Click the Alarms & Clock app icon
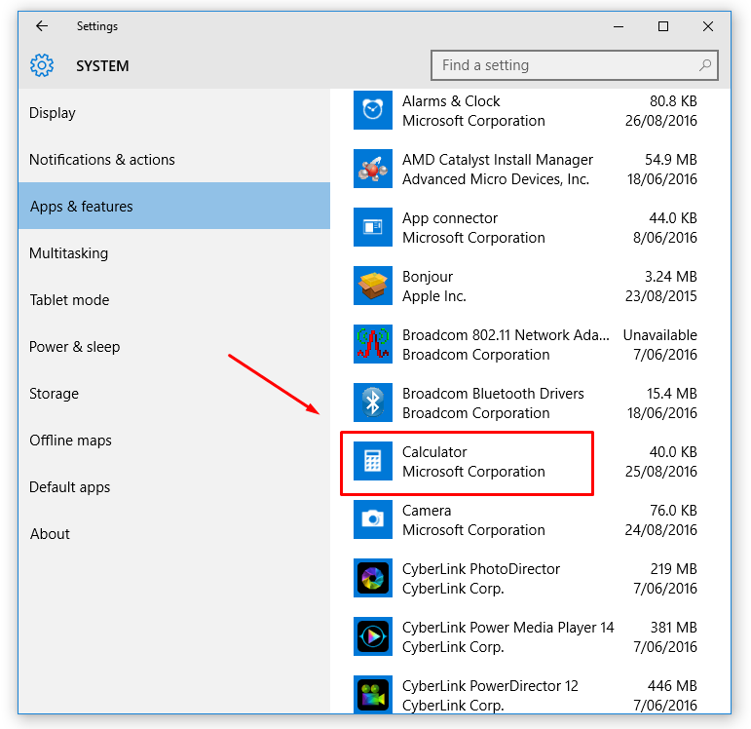The height and width of the screenshot is (729, 751). (x=372, y=111)
